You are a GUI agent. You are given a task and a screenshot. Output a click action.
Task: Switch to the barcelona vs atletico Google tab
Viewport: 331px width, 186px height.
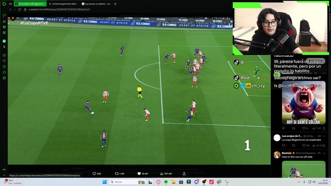[x=96, y=4]
